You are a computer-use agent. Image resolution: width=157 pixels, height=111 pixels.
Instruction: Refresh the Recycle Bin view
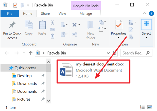(x=115, y=53)
